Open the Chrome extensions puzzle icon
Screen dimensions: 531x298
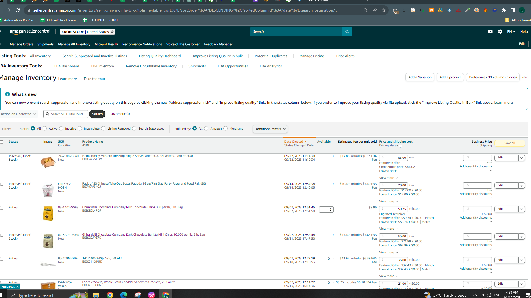coord(504,10)
